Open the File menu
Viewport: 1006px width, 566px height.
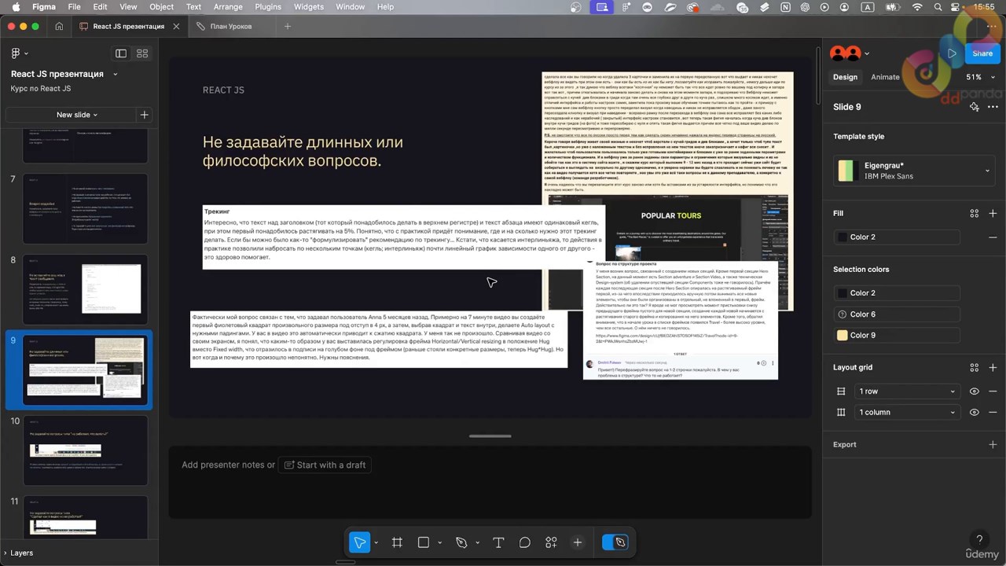click(x=74, y=6)
